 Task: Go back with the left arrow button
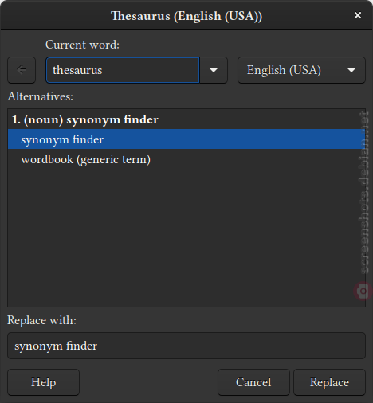click(22, 70)
